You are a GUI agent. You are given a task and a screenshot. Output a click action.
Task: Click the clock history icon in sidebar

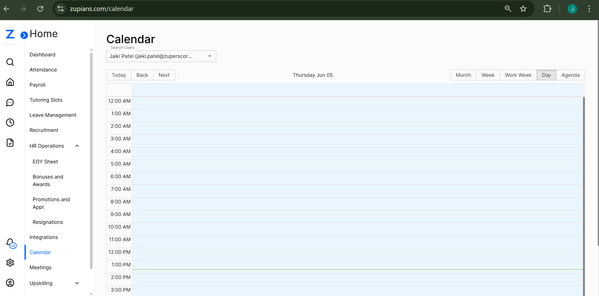click(x=10, y=122)
